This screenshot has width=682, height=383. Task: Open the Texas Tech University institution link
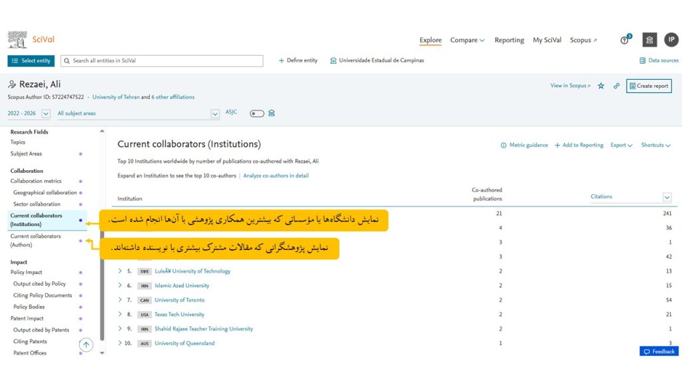point(179,315)
